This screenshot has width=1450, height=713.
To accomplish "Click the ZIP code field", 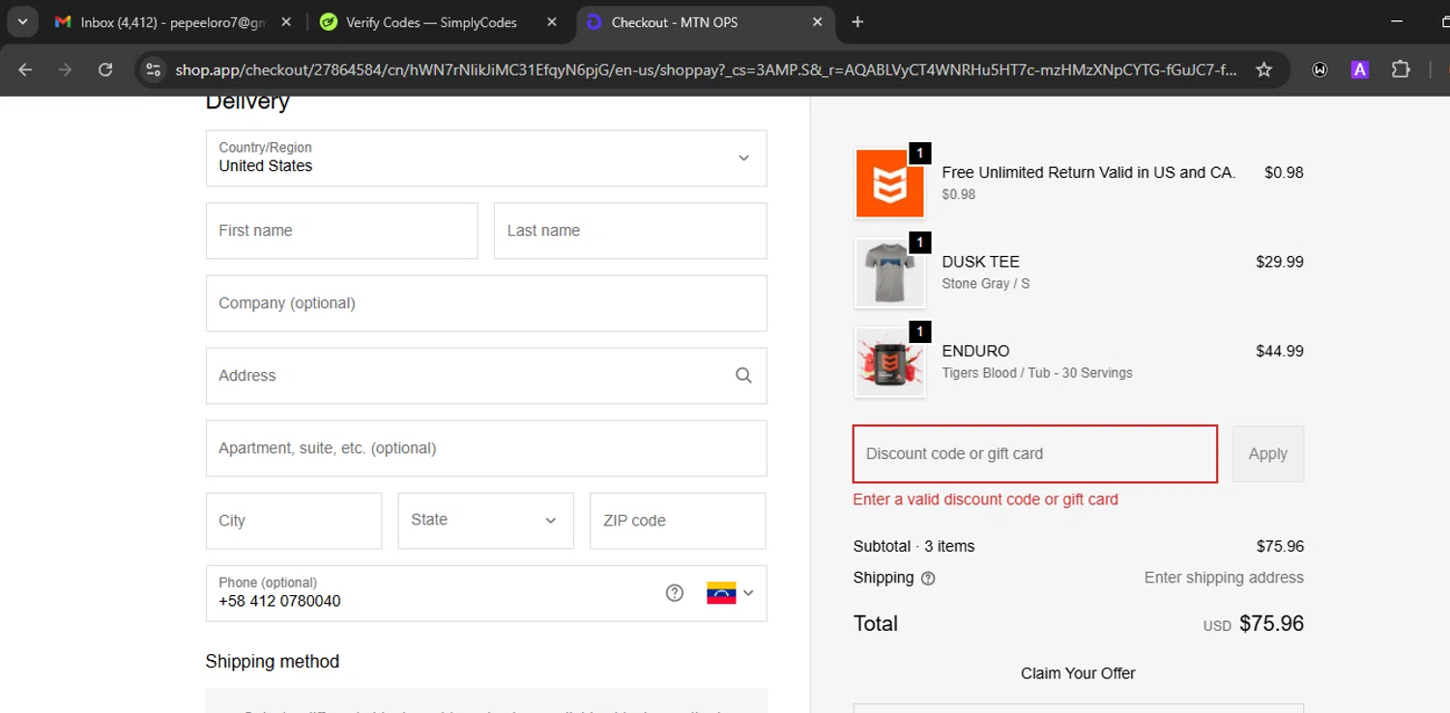I will (678, 521).
